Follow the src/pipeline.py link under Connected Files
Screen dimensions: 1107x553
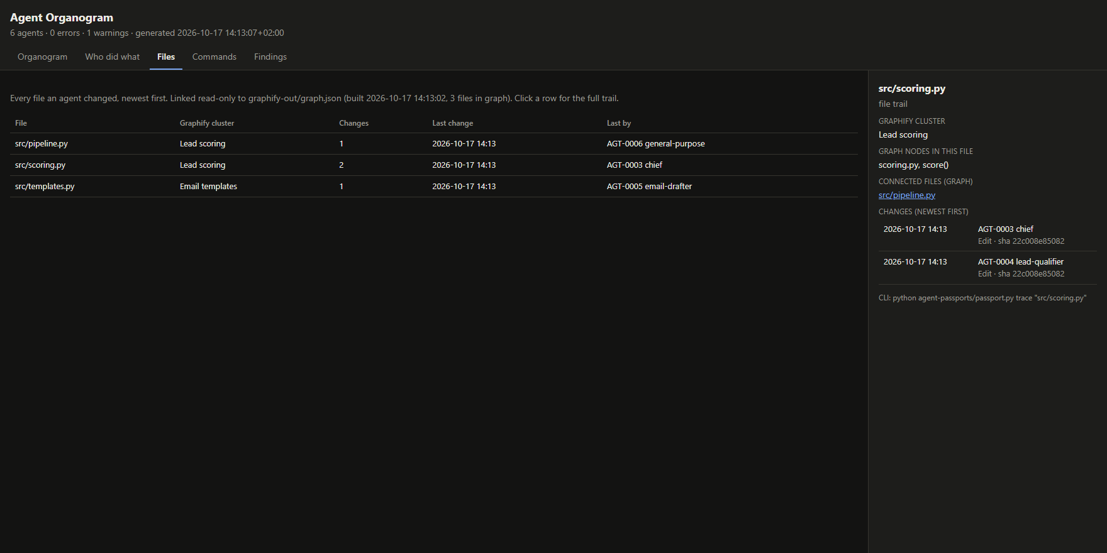(907, 195)
